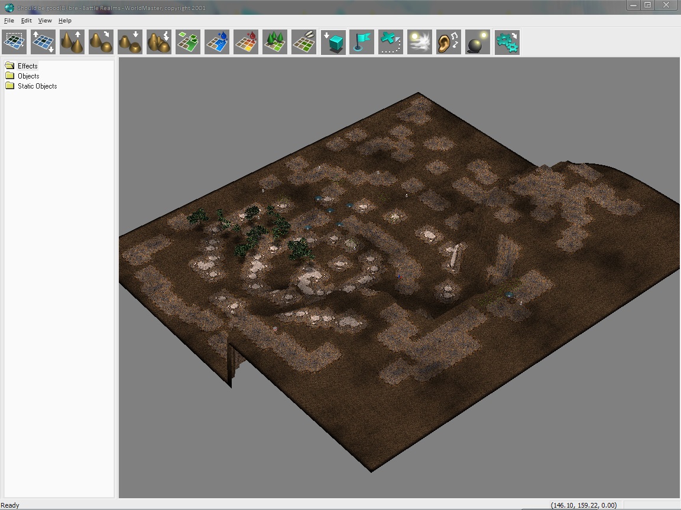The width and height of the screenshot is (681, 510).
Task: Close the WorldMaster window
Action: pos(666,5)
